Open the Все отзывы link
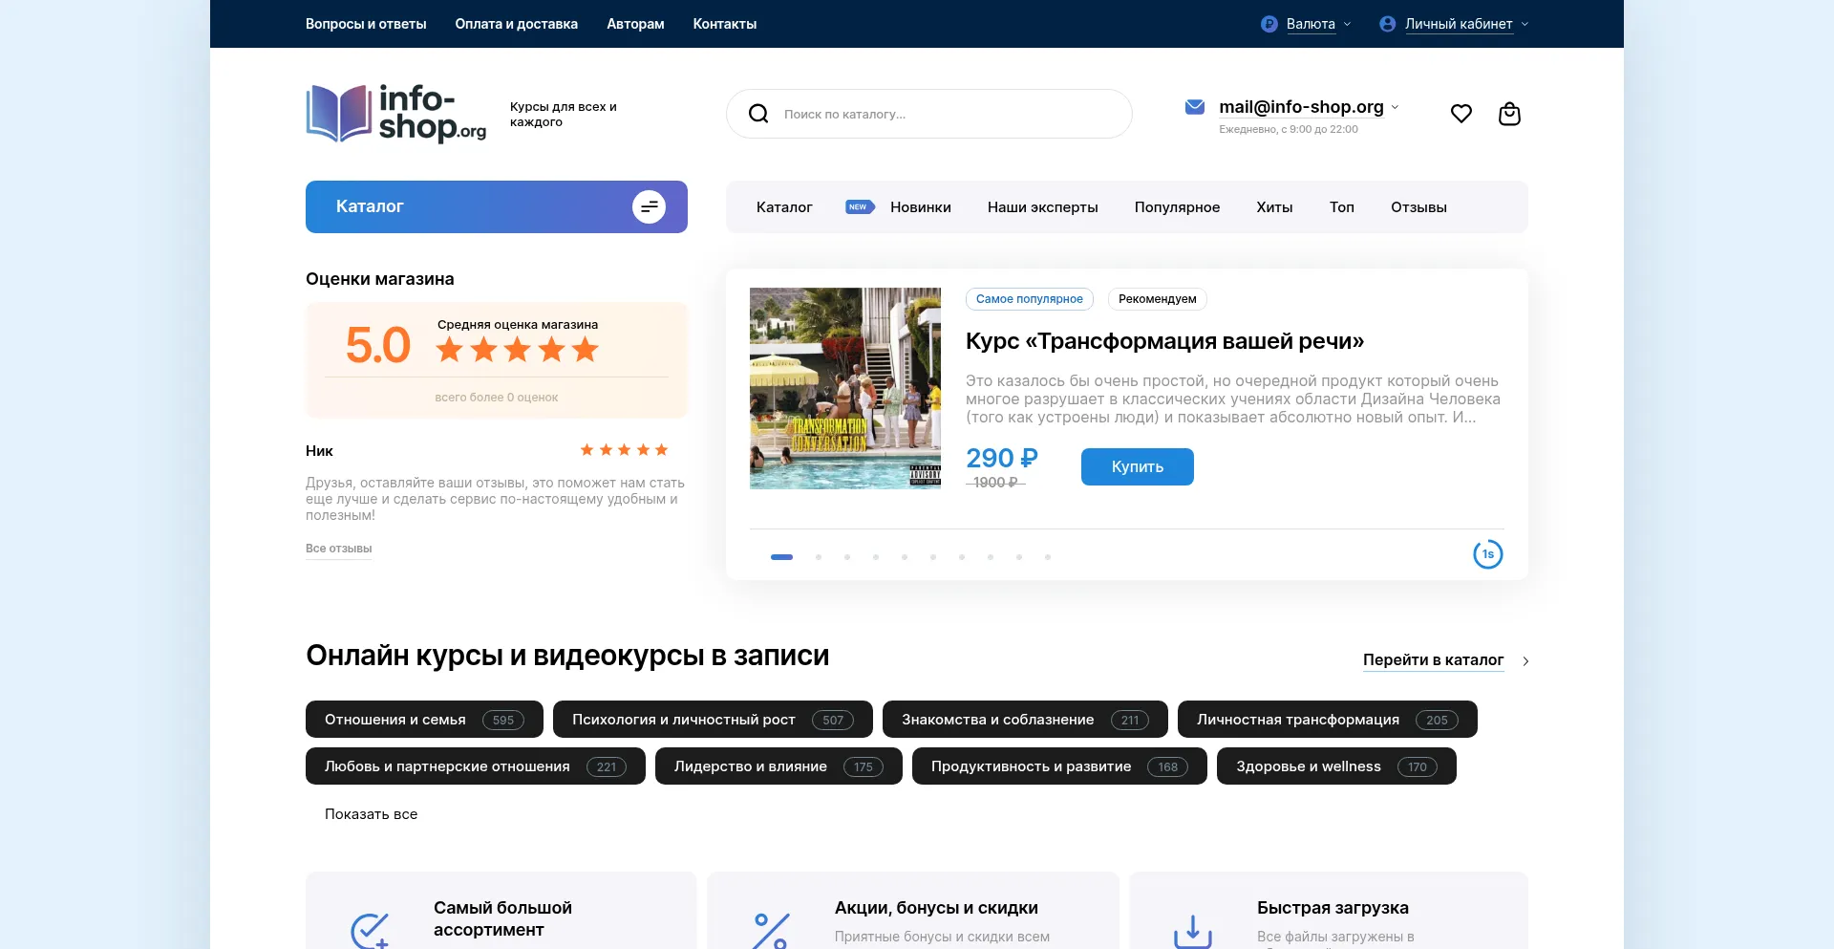Screen dimensions: 1834x949 coord(338,549)
